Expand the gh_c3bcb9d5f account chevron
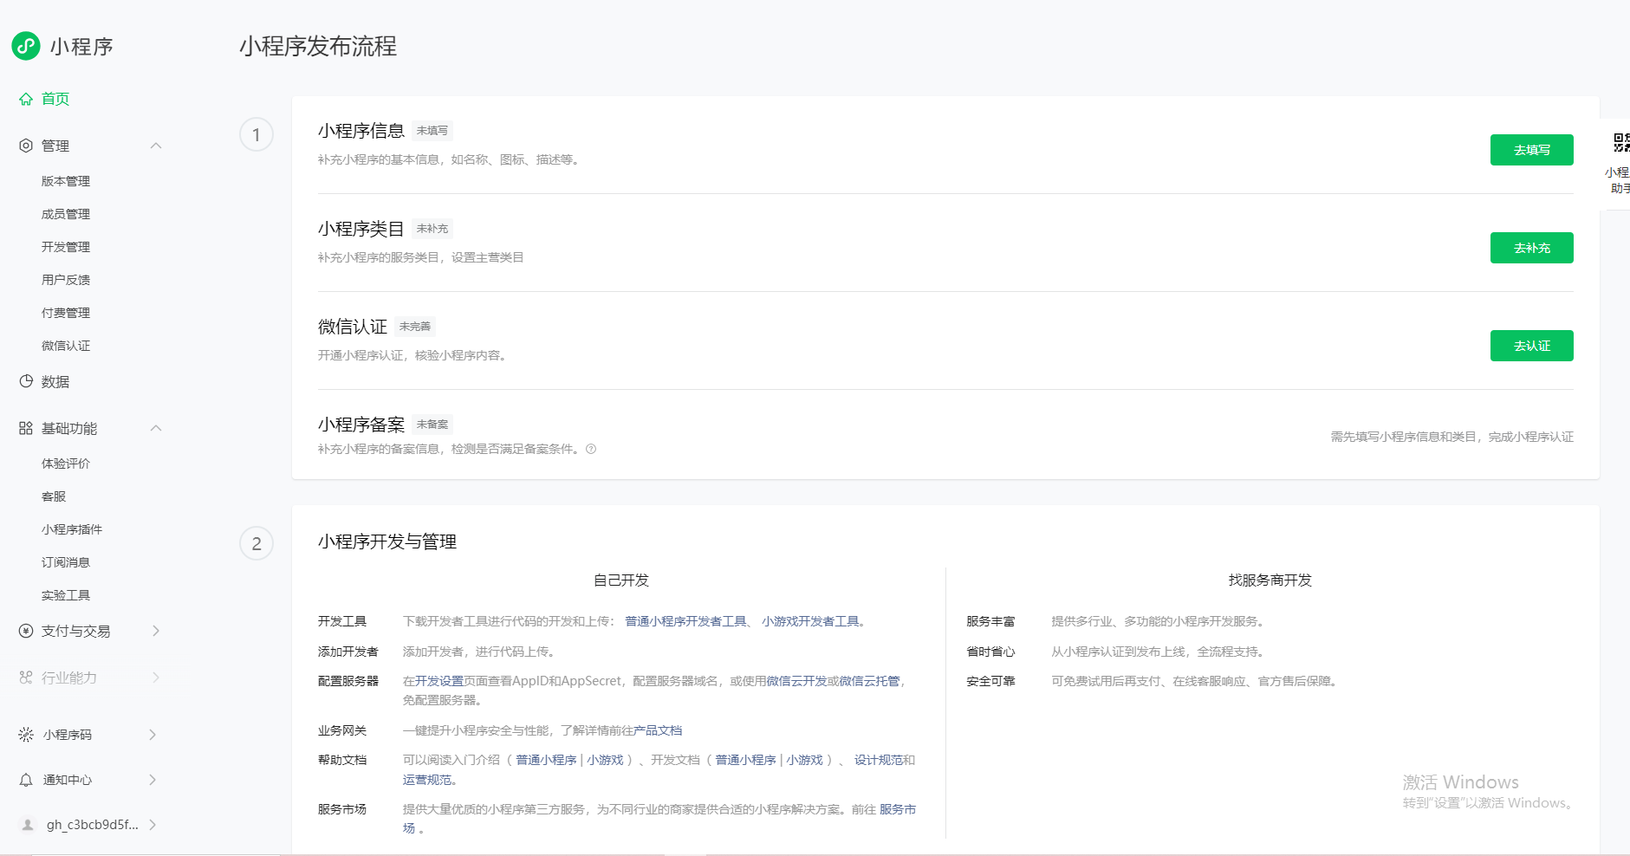This screenshot has height=856, width=1630. tap(153, 825)
